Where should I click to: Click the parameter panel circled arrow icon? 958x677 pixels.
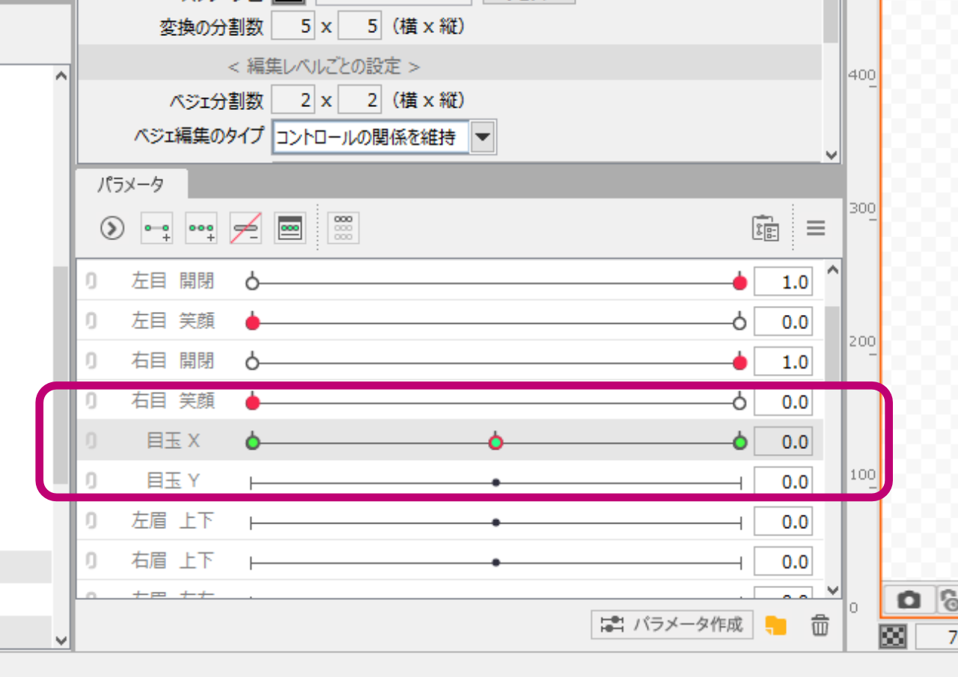(x=112, y=228)
